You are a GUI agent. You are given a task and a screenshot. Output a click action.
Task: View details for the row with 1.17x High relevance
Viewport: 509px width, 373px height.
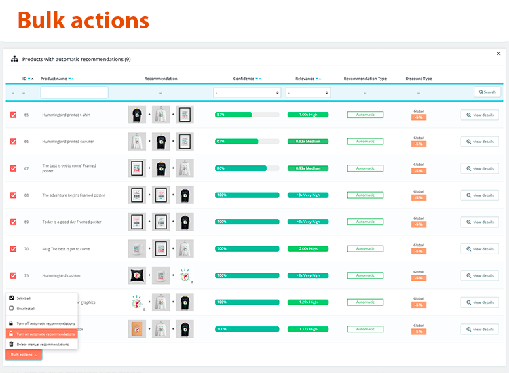point(480,329)
